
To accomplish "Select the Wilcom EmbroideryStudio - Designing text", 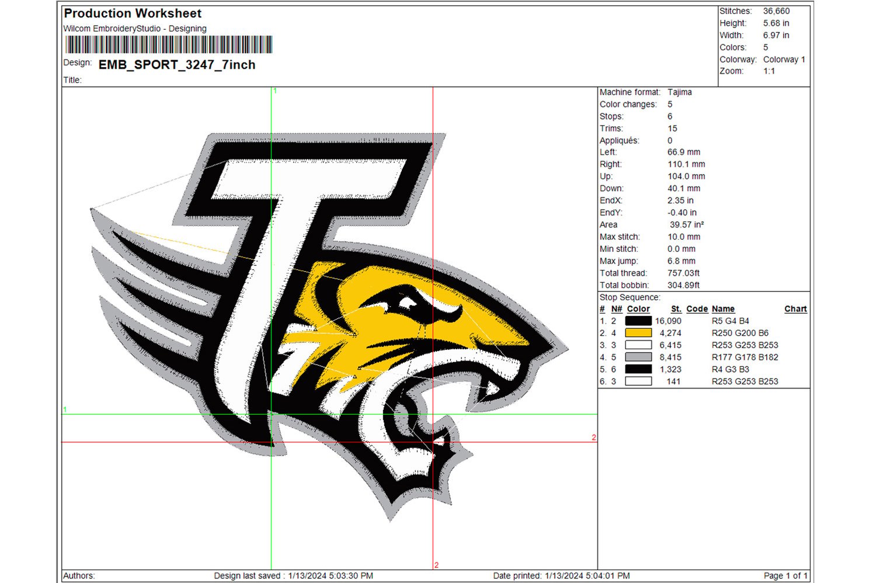I will pos(135,29).
